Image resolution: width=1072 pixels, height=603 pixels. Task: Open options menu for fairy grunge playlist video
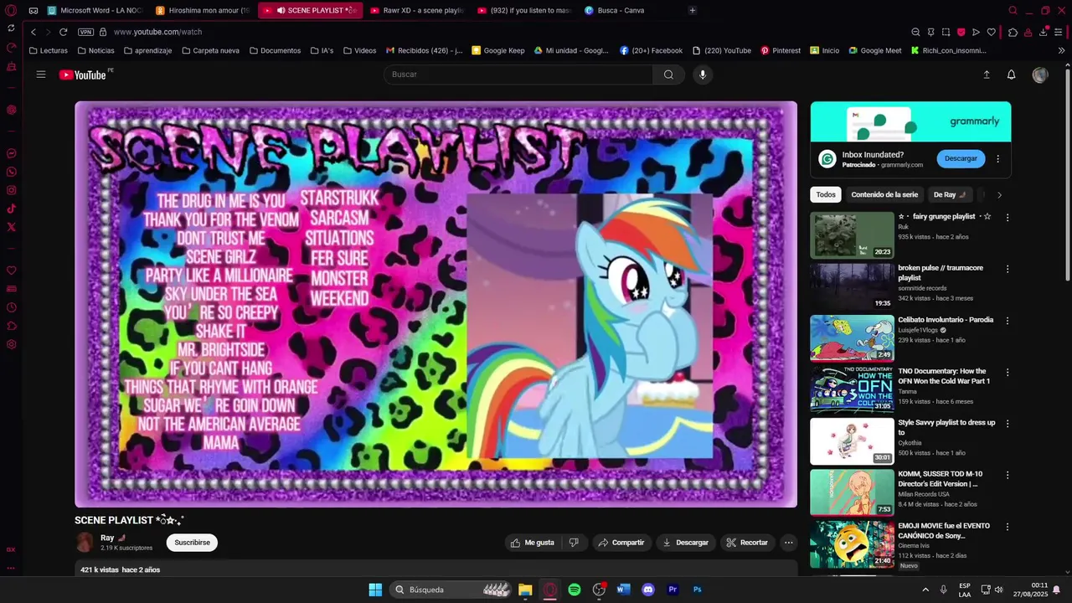(1008, 217)
